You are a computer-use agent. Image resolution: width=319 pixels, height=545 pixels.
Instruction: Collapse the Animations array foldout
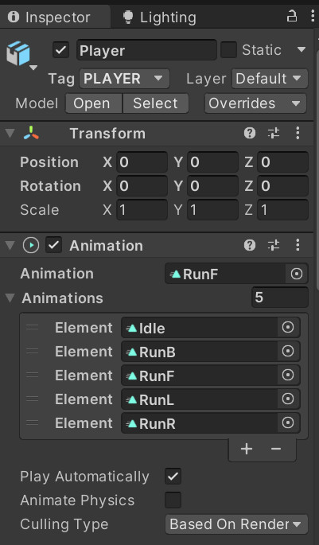tap(10, 298)
